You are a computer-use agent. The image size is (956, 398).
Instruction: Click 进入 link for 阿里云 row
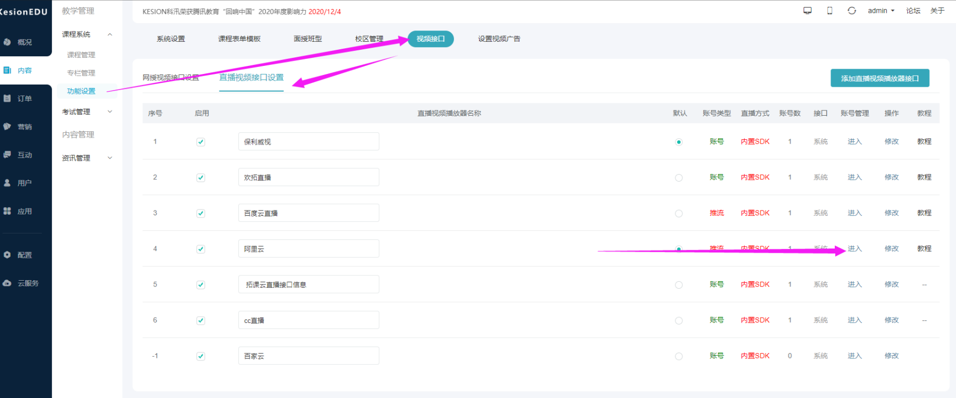tap(855, 249)
